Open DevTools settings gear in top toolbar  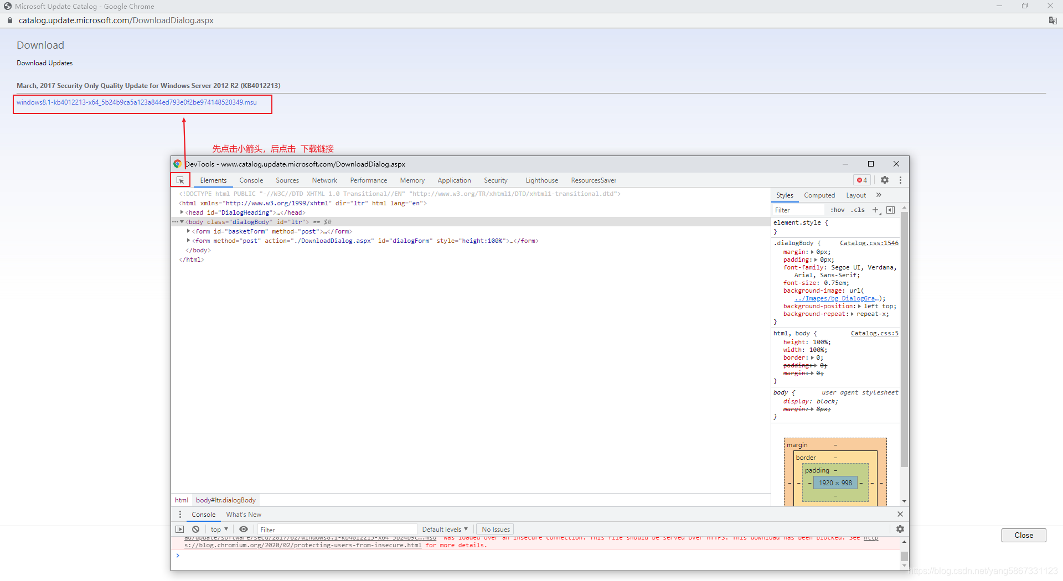click(885, 180)
